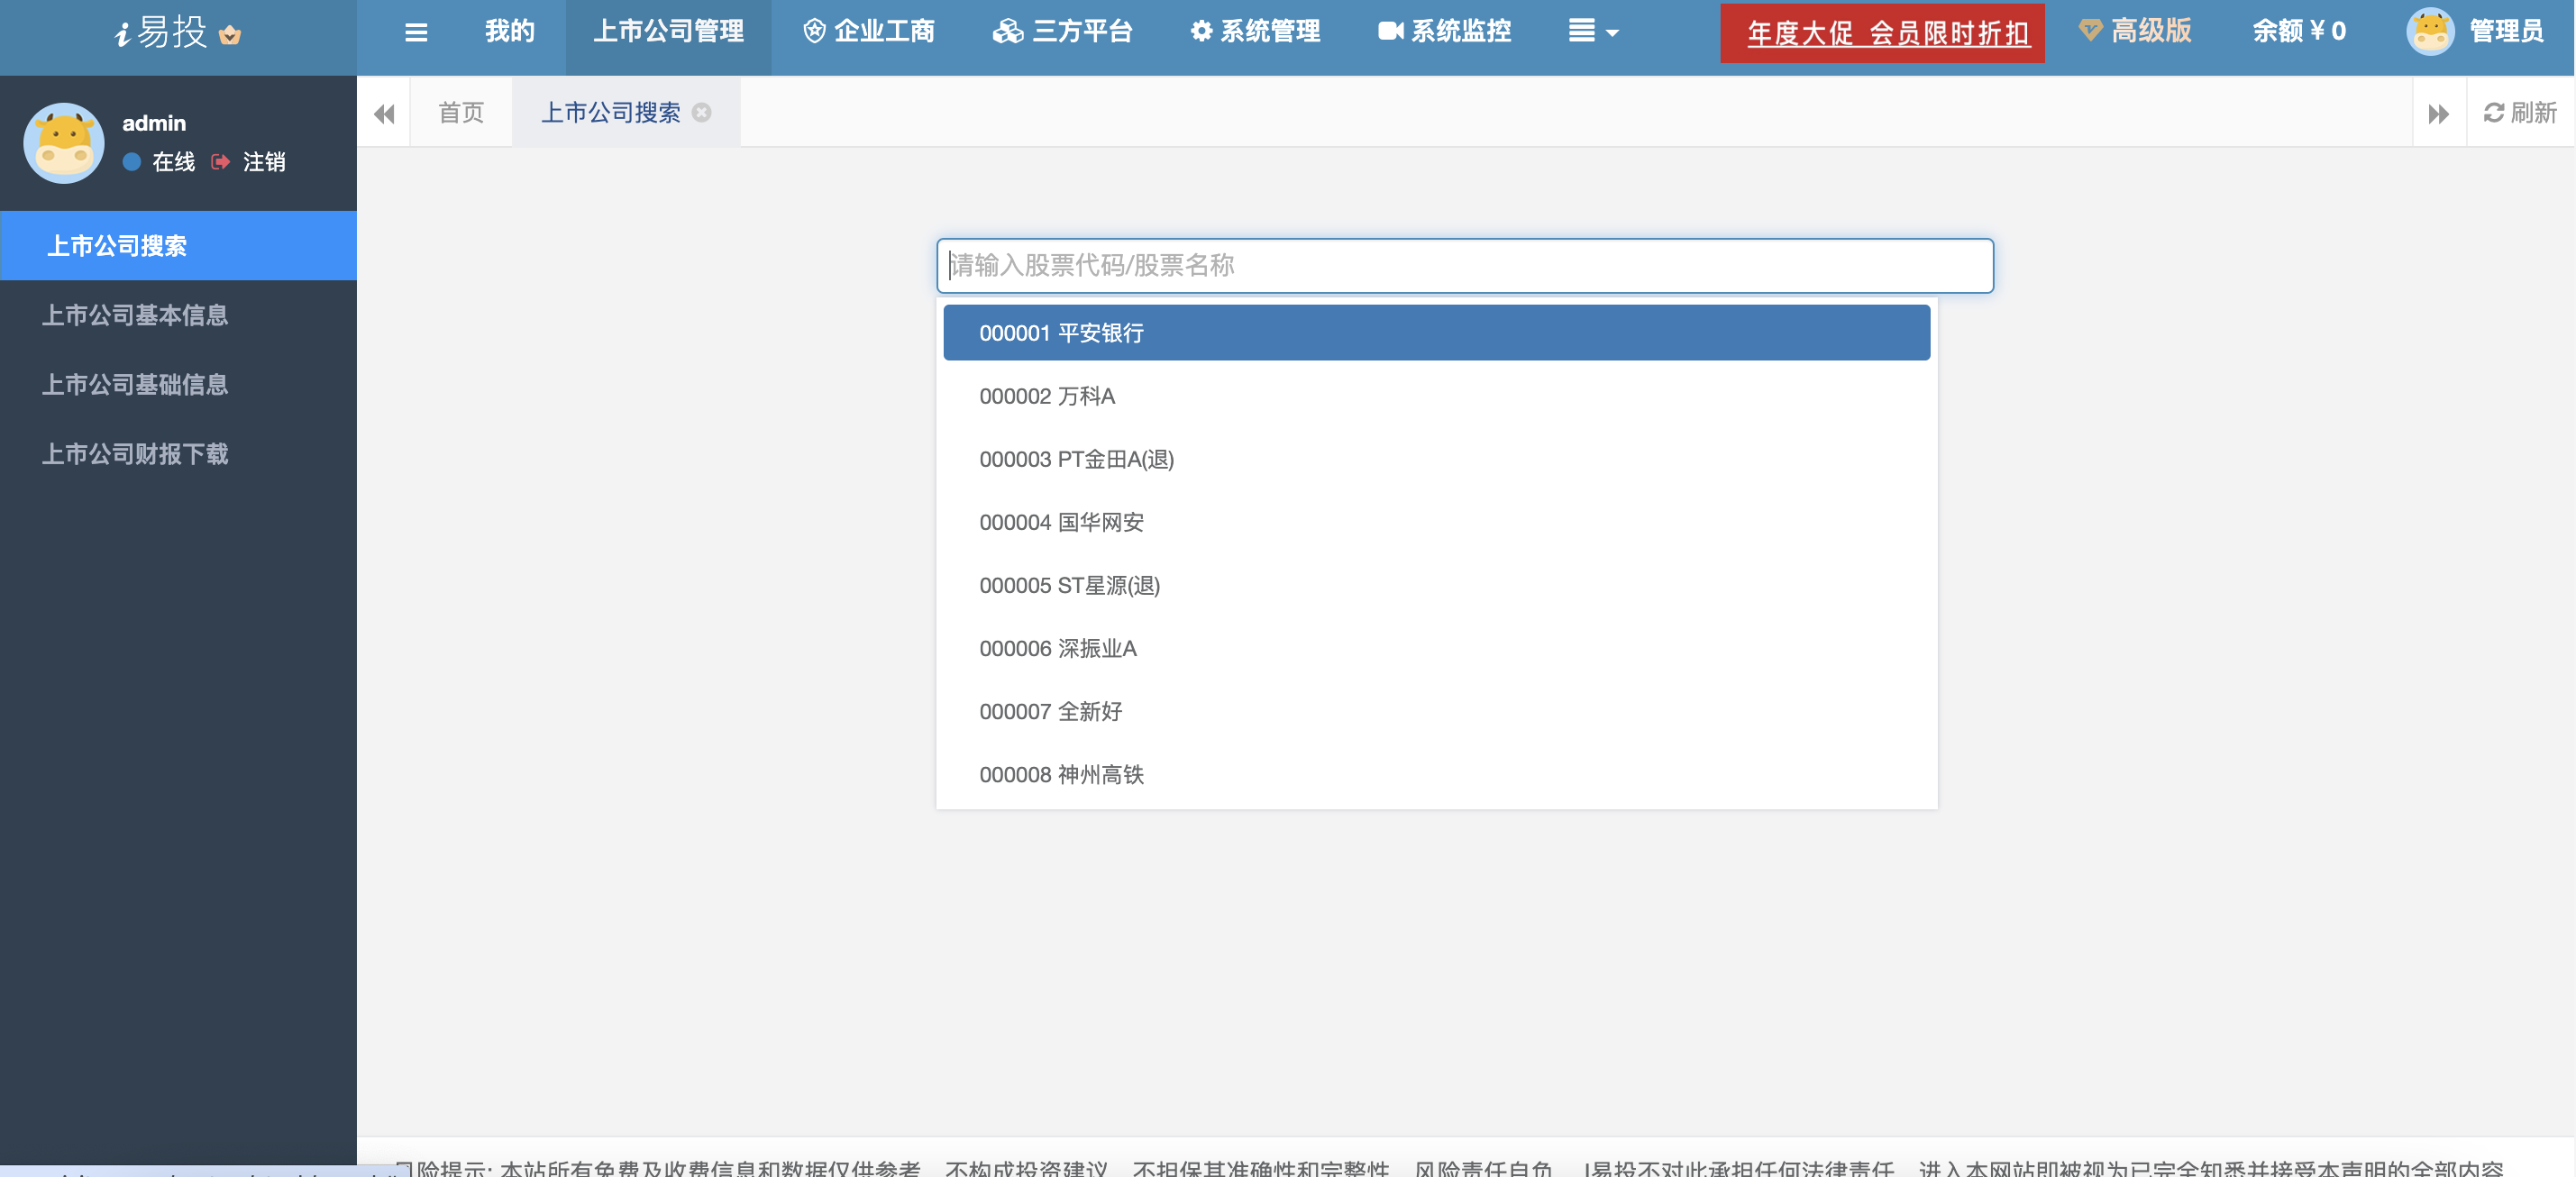2576x1177 pixels.
Task: Open the 系统监控 menu
Action: pos(1444,32)
